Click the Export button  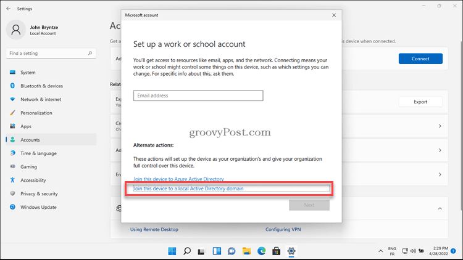420,102
